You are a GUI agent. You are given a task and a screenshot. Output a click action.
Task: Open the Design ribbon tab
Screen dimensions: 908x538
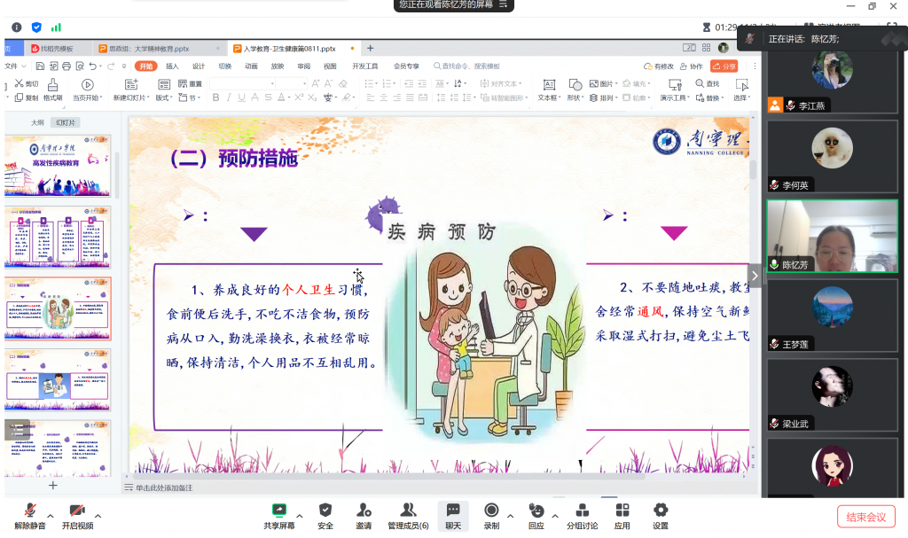[x=199, y=66]
